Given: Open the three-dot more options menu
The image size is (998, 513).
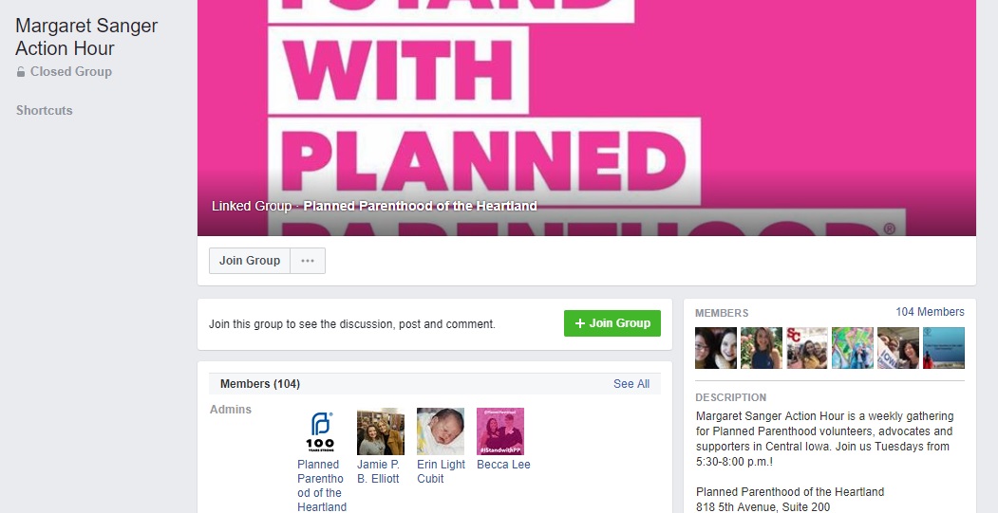Looking at the screenshot, I should (x=308, y=261).
